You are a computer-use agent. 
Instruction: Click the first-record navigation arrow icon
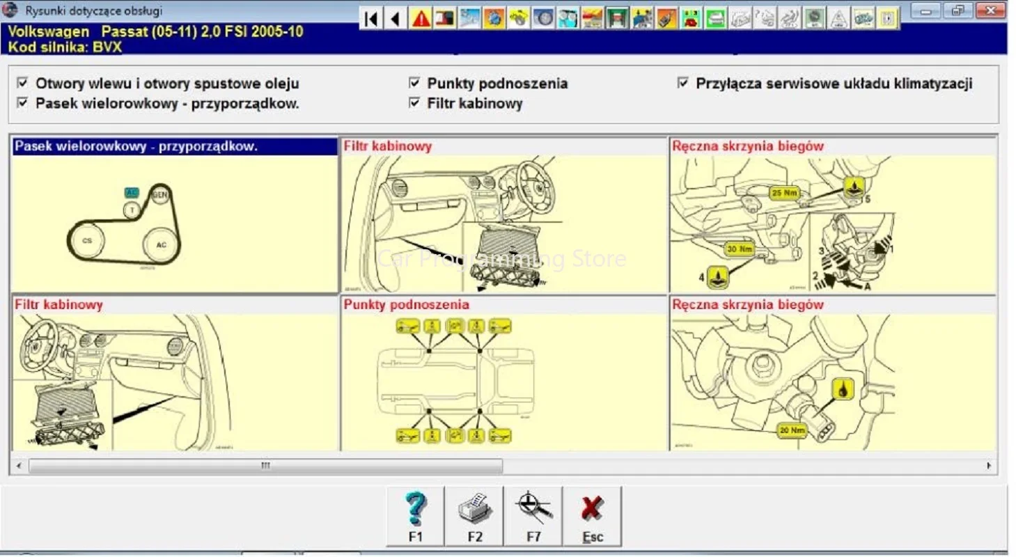tap(373, 17)
